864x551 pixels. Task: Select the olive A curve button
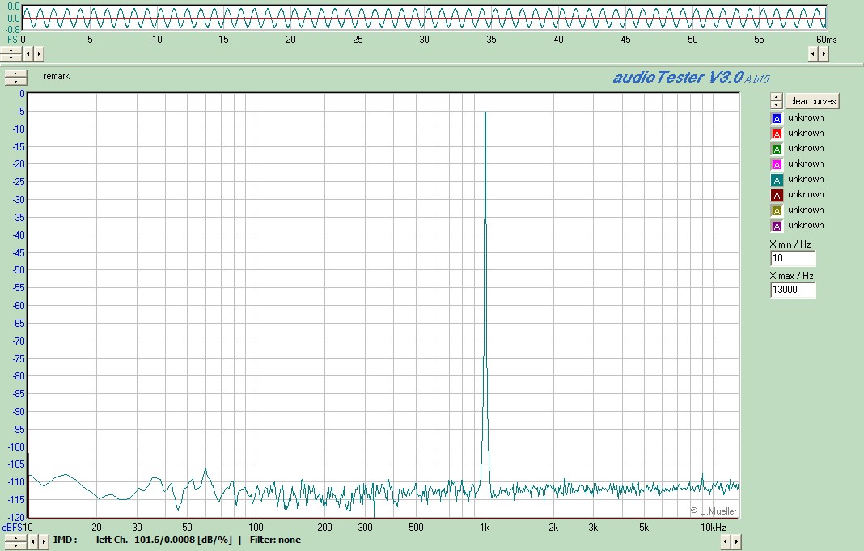point(777,210)
